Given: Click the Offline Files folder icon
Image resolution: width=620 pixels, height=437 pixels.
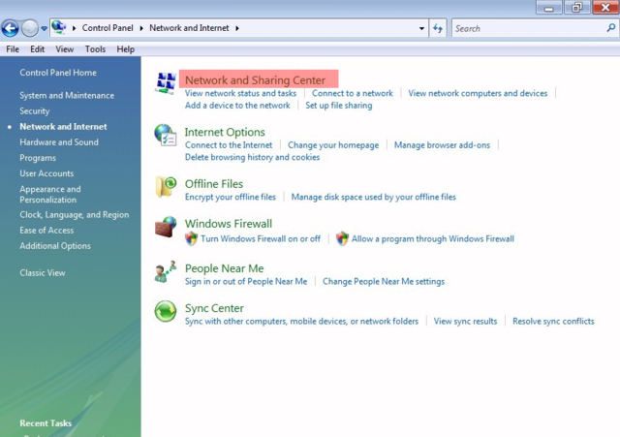Looking at the screenshot, I should coord(166,187).
